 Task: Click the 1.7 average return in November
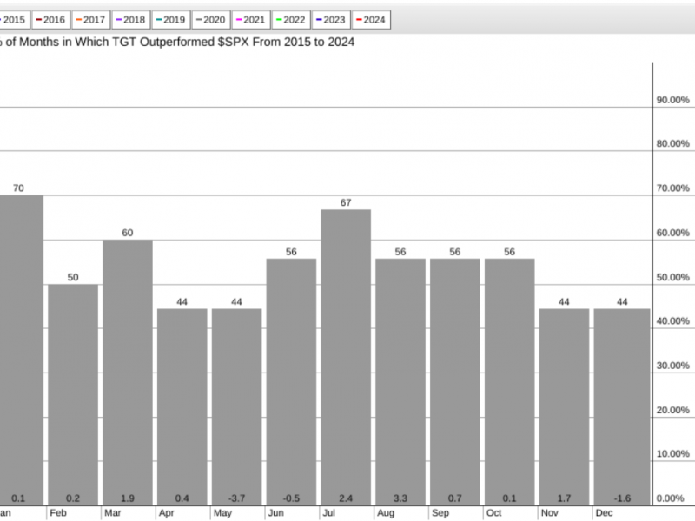click(x=564, y=498)
